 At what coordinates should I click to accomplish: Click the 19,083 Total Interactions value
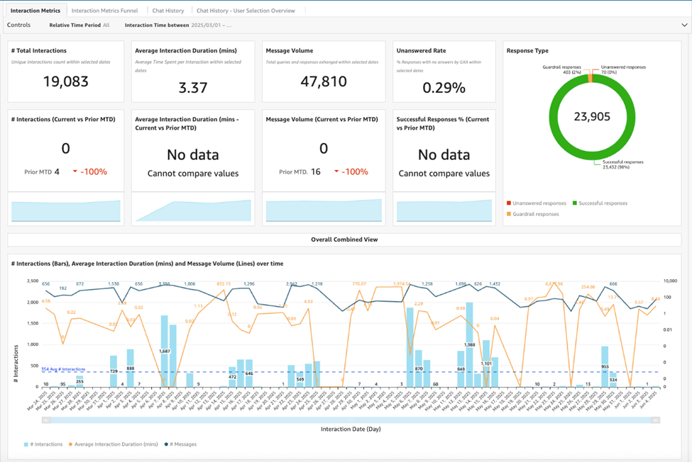[x=65, y=81]
